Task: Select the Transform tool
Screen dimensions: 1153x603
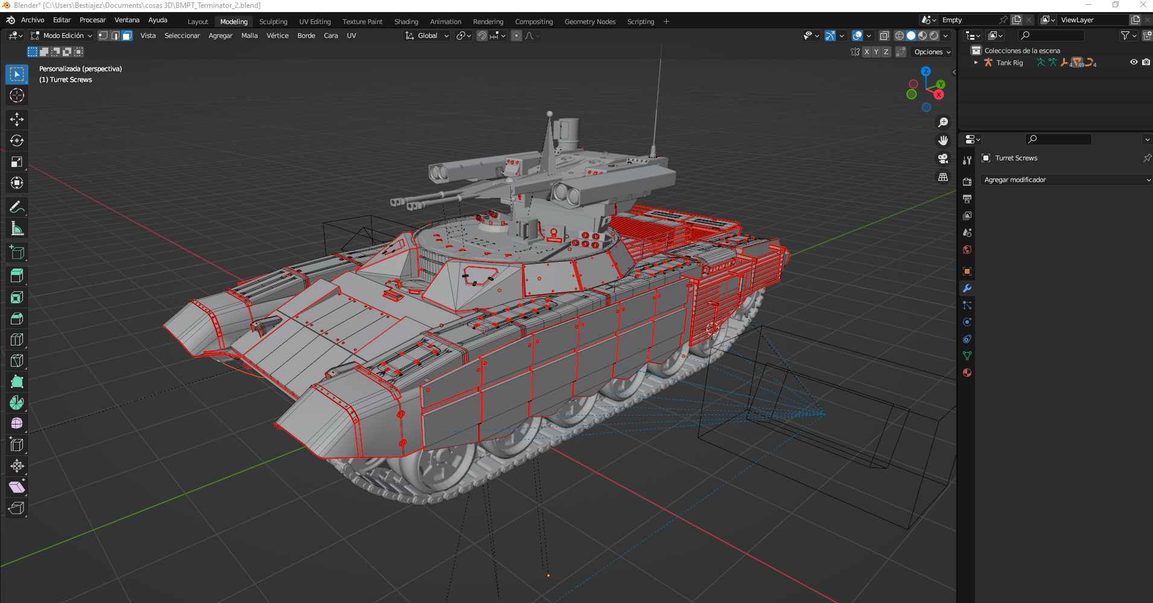Action: pos(17,183)
